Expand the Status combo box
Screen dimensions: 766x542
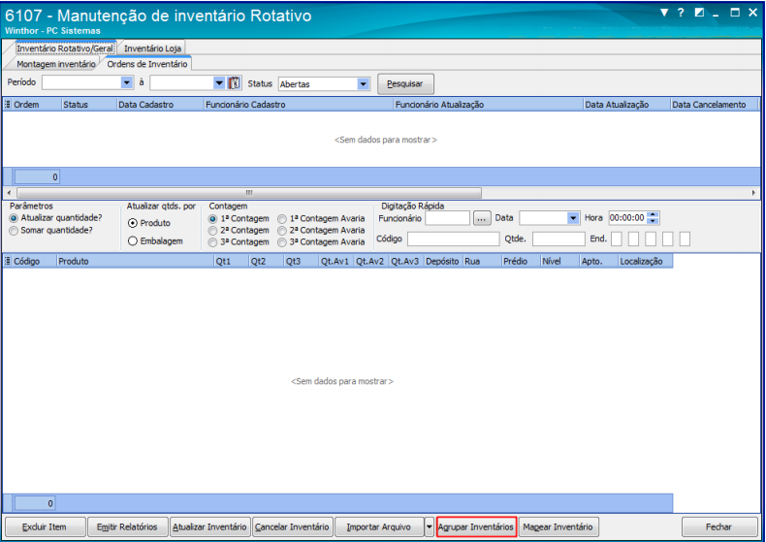[363, 84]
